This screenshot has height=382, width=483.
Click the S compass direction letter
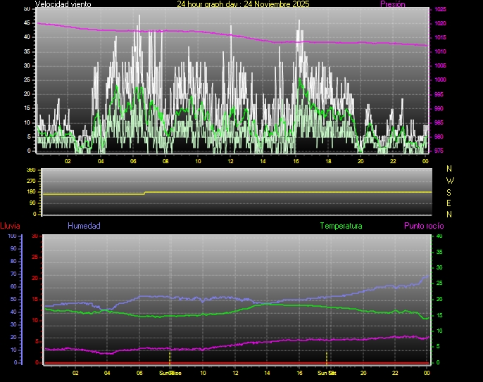(450, 191)
